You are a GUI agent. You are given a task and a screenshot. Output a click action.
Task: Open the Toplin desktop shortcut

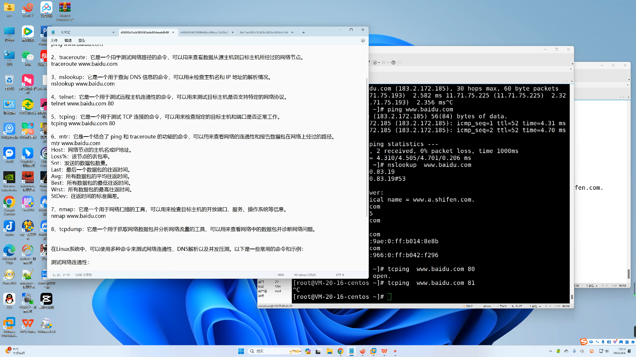[x=9, y=228]
